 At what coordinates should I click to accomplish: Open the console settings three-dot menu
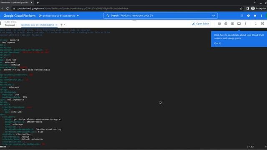tap(262, 16)
